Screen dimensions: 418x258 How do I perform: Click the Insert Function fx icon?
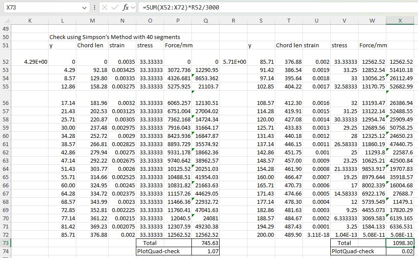tap(125, 8)
